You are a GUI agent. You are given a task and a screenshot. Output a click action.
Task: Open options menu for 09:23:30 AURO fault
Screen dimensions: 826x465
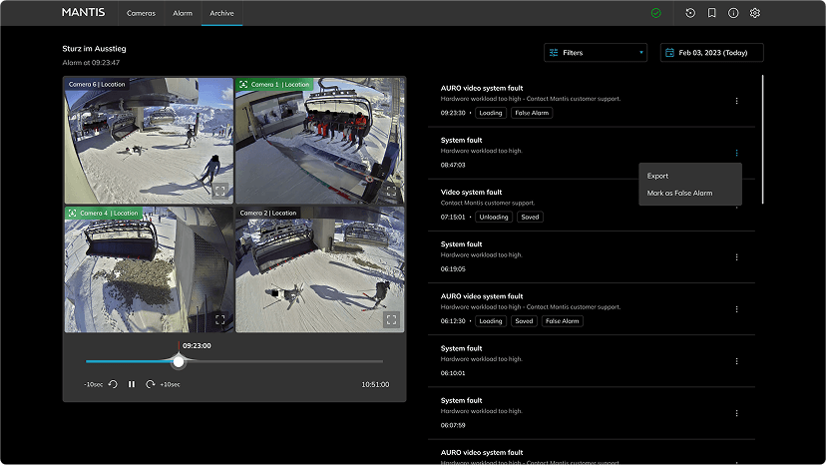[x=736, y=101]
